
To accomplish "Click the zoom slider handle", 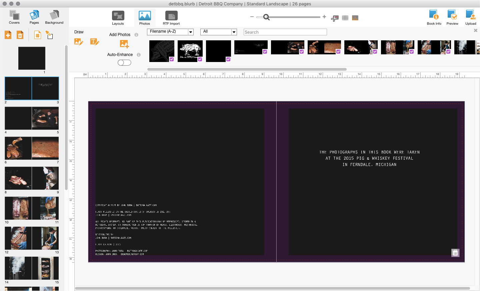I will (266, 17).
